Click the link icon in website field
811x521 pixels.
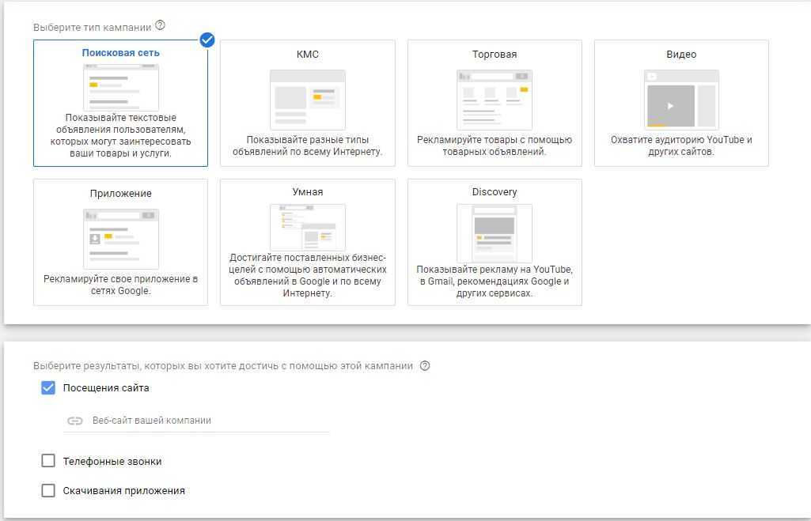[75, 421]
